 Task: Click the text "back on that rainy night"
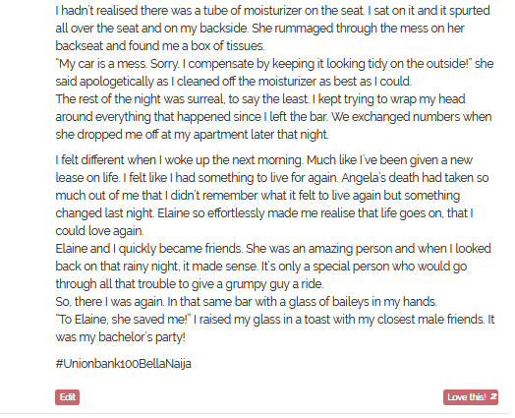tap(118, 267)
